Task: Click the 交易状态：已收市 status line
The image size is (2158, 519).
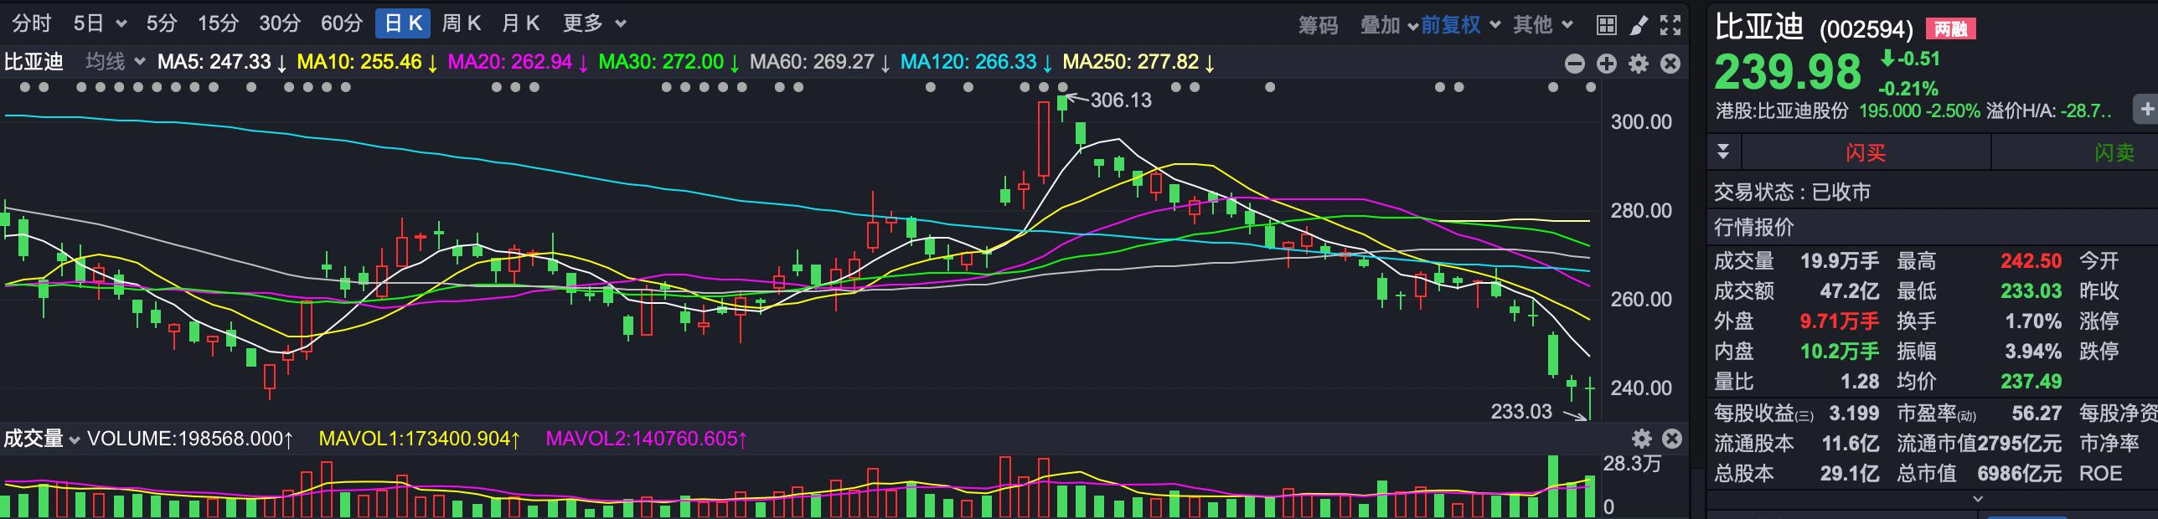Action: pos(1792,193)
